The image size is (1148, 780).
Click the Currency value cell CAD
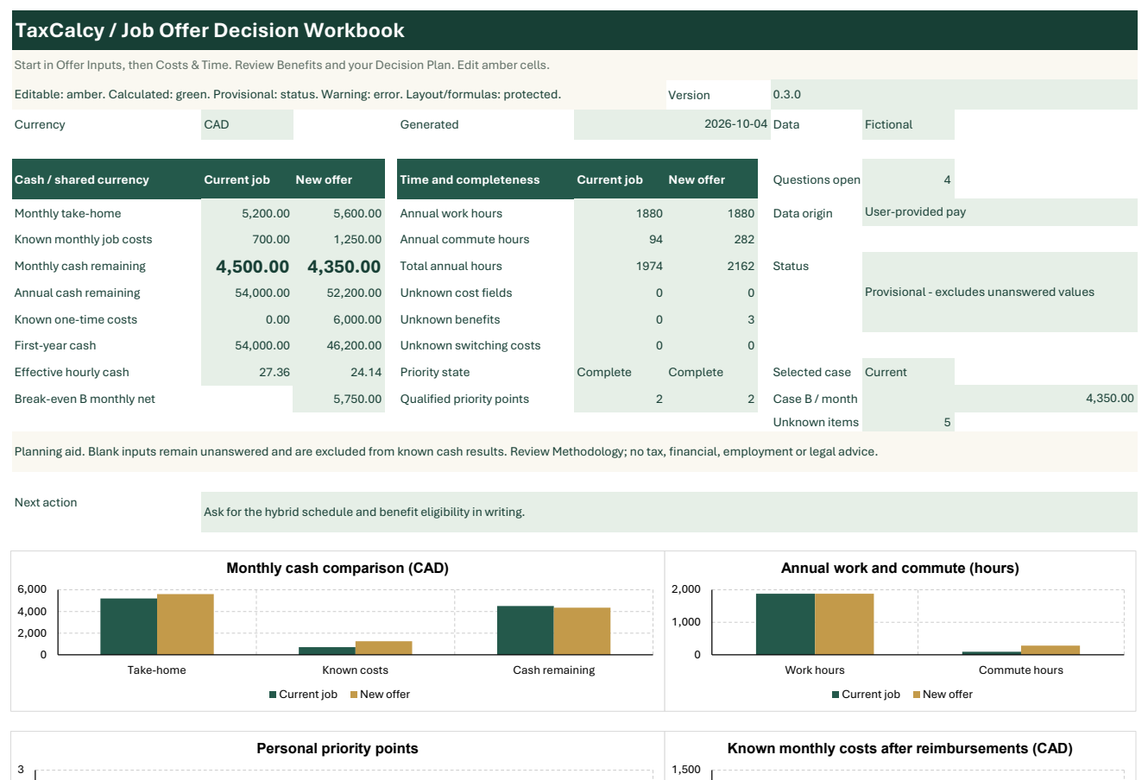pos(247,124)
